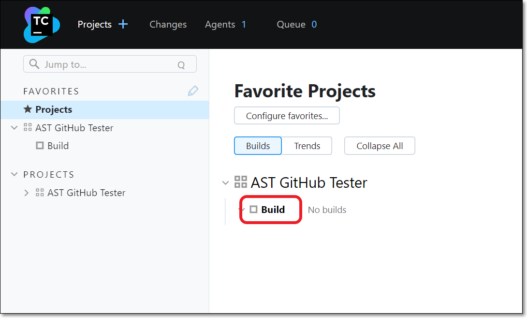Click the Jump to search field
The width and height of the screenshot is (527, 318).
tap(110, 64)
